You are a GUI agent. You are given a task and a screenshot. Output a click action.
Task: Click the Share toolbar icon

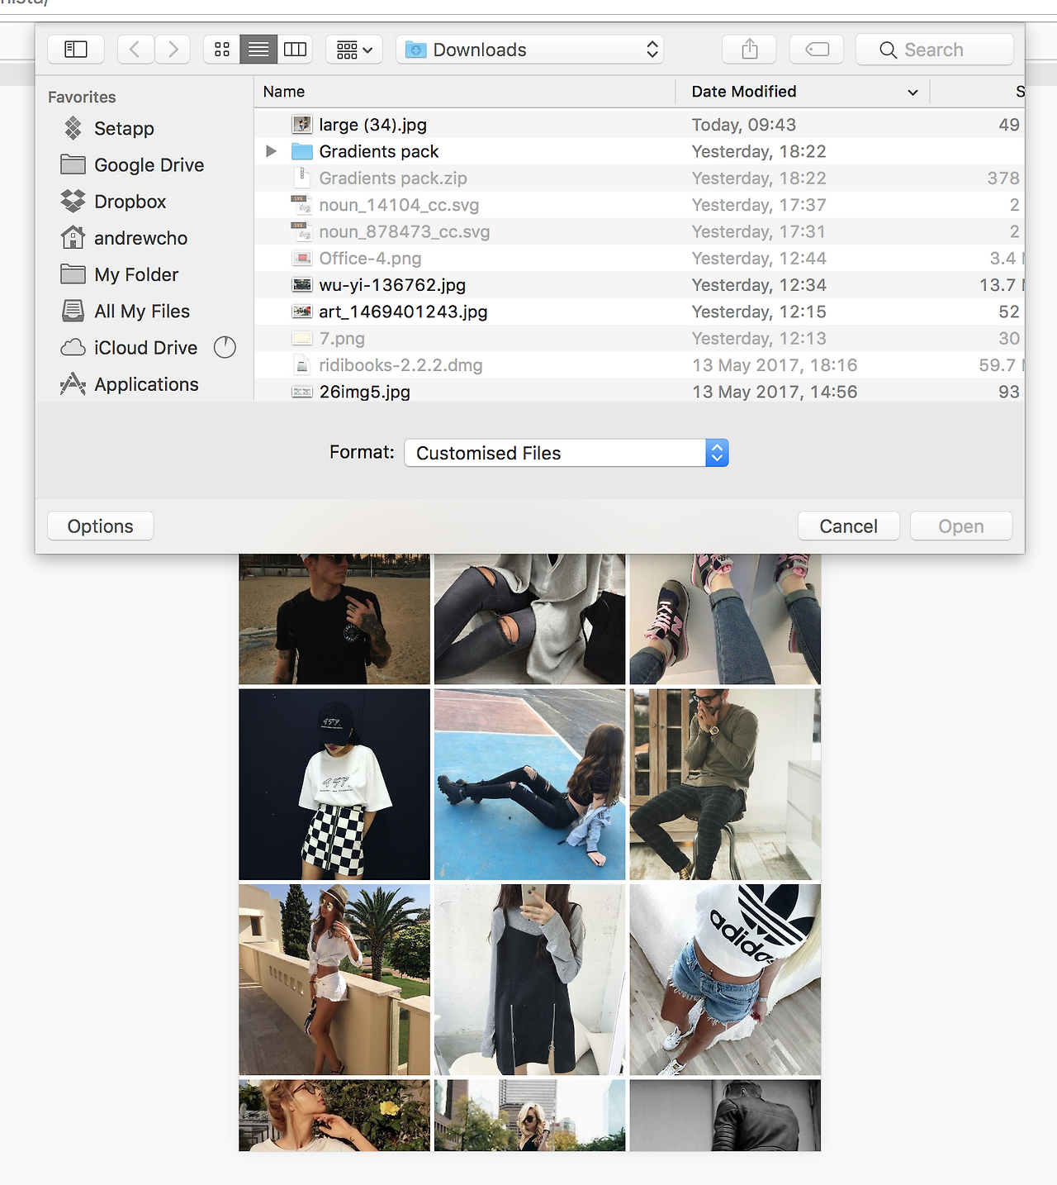[750, 50]
